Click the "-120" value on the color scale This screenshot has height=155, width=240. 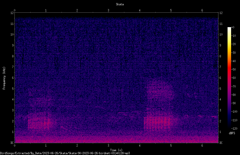234,129
